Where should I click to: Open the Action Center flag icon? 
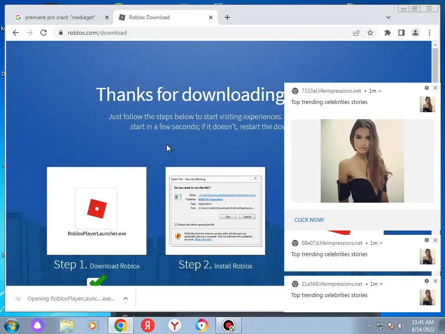pyautogui.click(x=391, y=326)
